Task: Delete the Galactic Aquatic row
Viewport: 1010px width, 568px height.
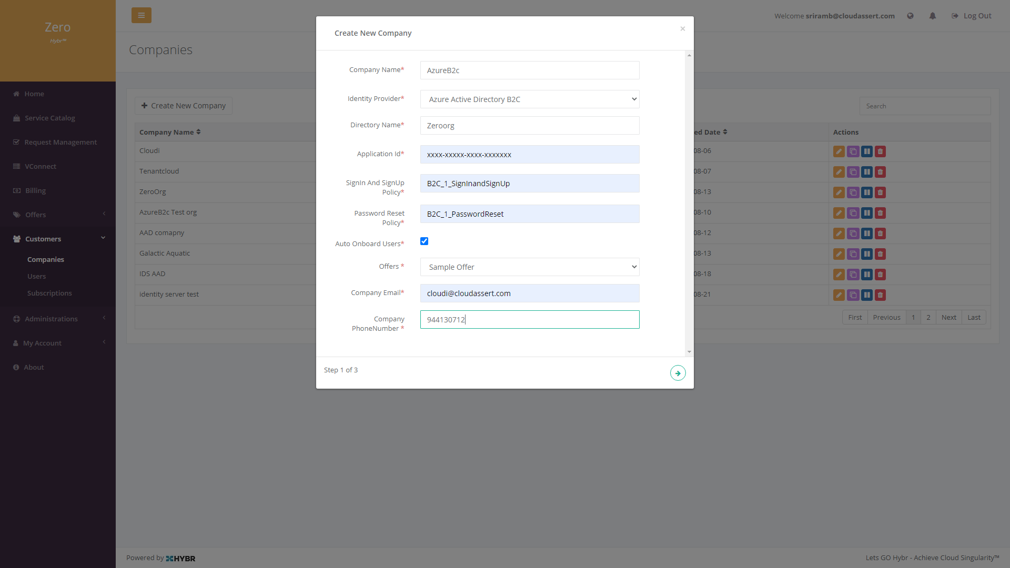Action: pos(880,254)
